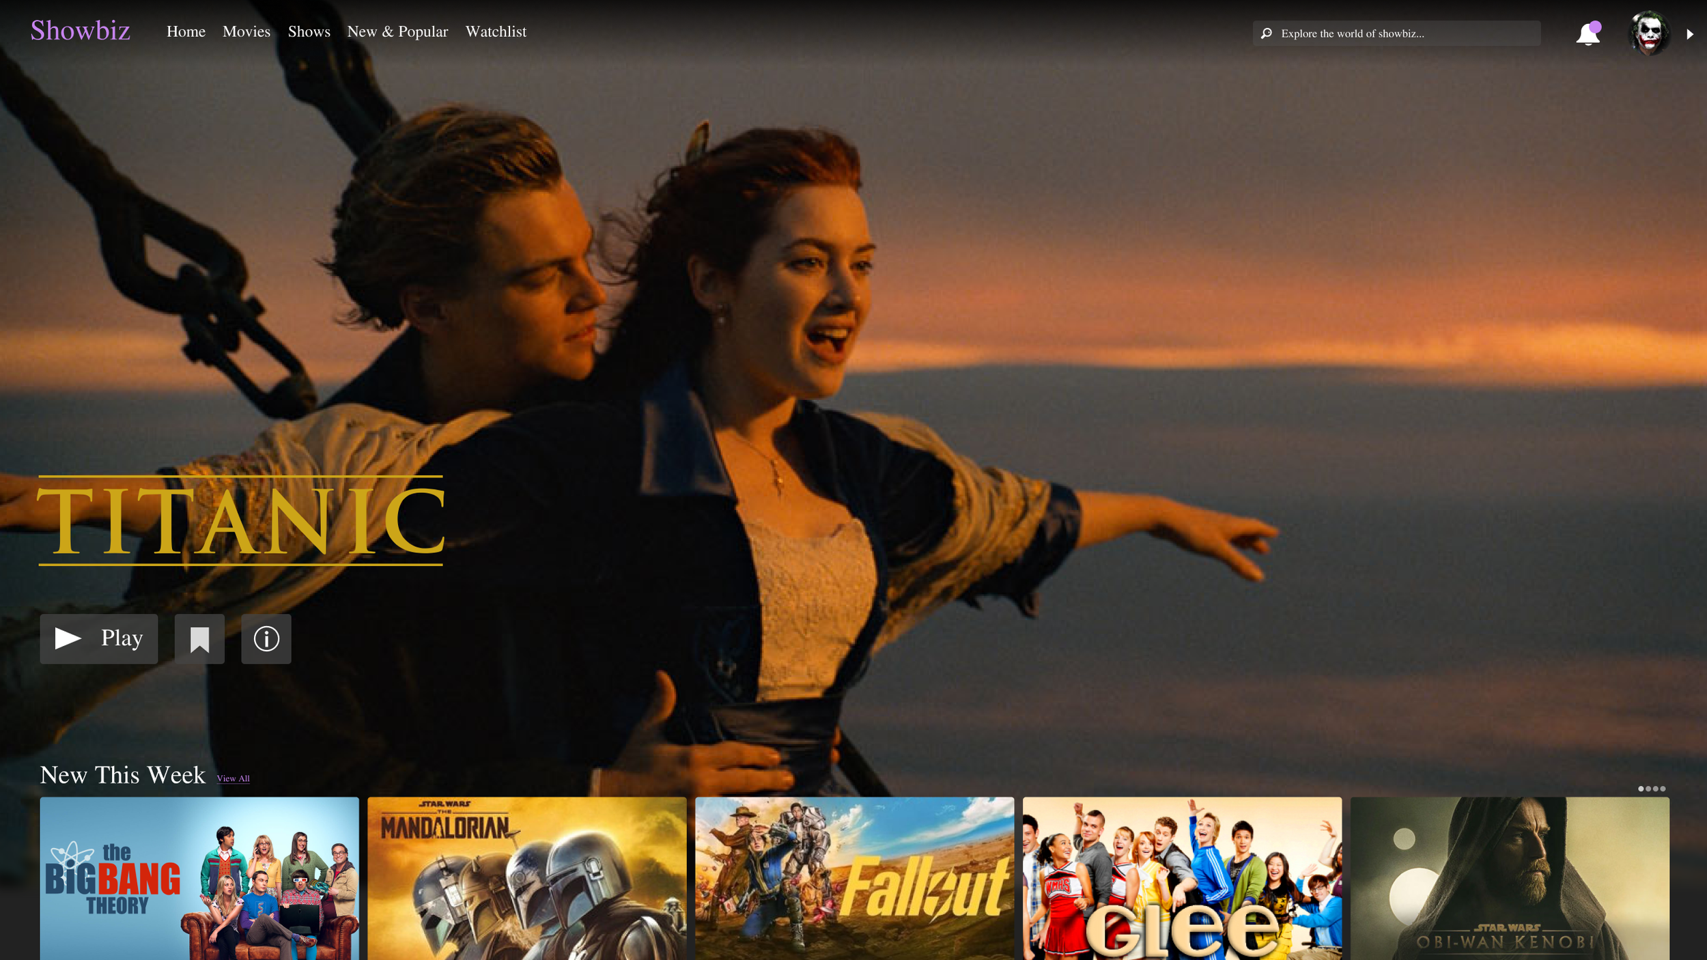Click carousel pagination dots

tap(1651, 789)
